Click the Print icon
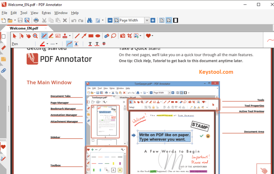274x174 pixels. [x=36, y=20]
